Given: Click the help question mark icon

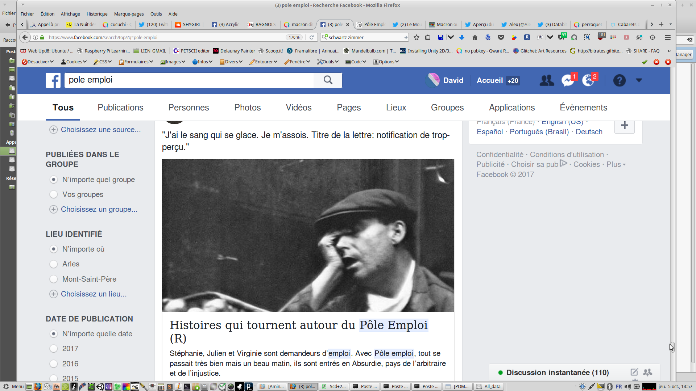Looking at the screenshot, I should (620, 80).
